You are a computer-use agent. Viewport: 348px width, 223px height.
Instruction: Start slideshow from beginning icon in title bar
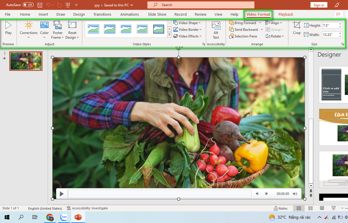tap(68, 5)
